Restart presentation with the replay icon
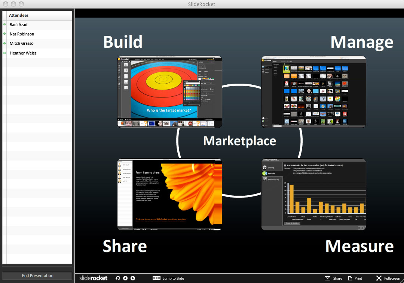The image size is (404, 283). tap(118, 278)
